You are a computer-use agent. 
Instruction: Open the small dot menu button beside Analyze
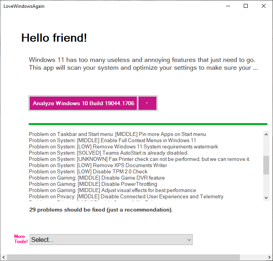[147, 103]
